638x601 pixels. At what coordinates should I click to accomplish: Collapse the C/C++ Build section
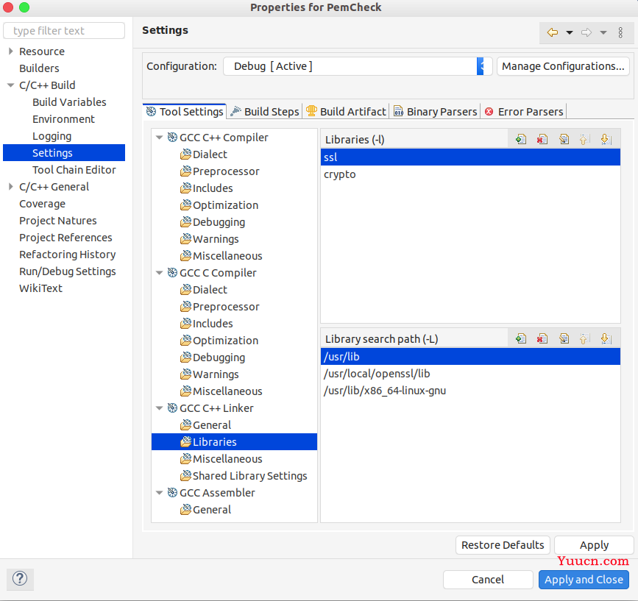10,85
